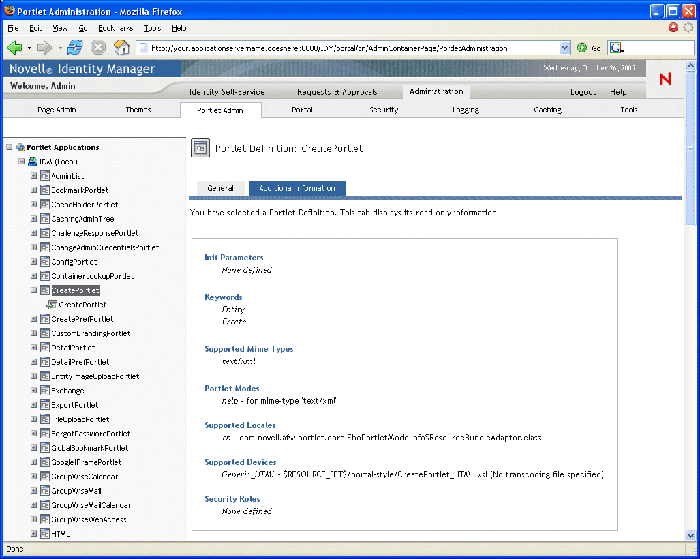This screenshot has width=700, height=559.
Task: Expand the GroupWiseWebAccess node
Action: tap(33, 519)
